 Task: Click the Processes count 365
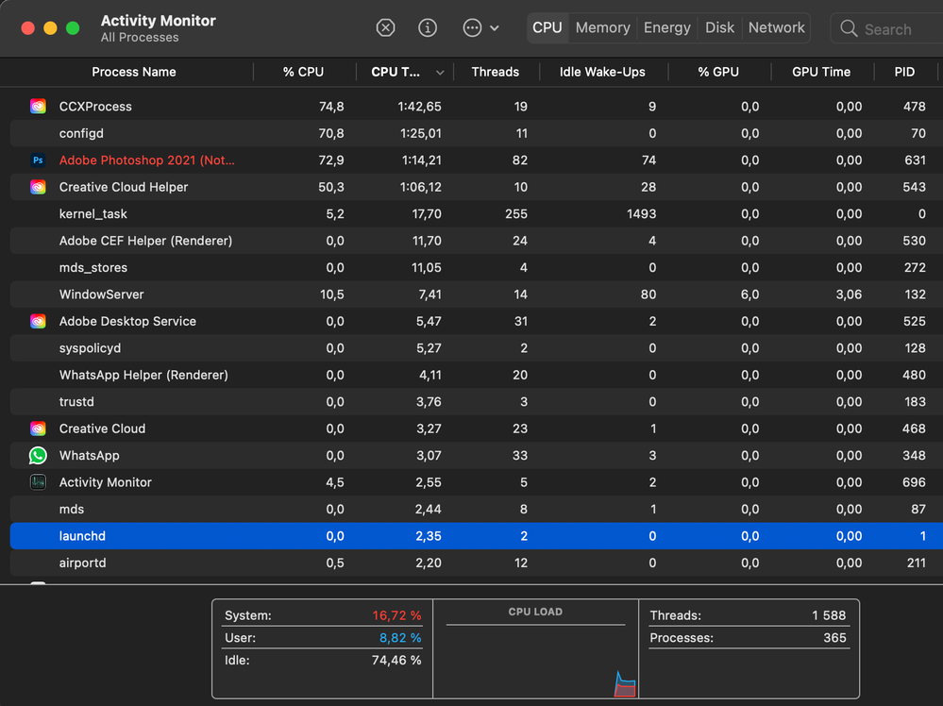834,638
